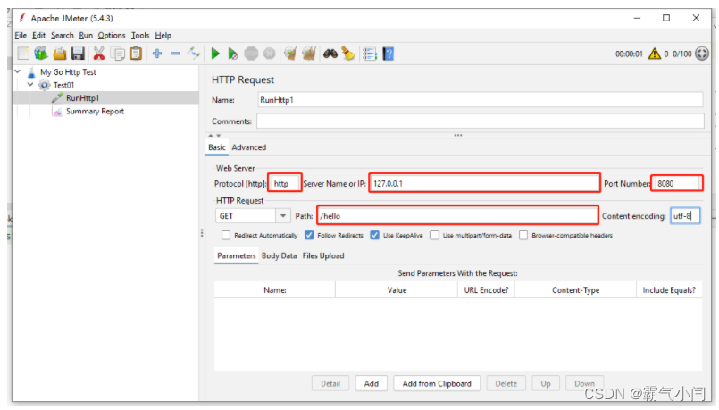The height and width of the screenshot is (410, 719).
Task: Switch to the Files Upload tab
Action: click(x=323, y=255)
